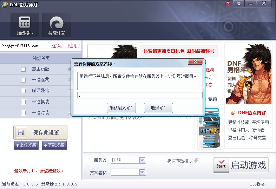Click the DNF男格斗 character banner image
This screenshot has width=276, height=189.
click(249, 74)
